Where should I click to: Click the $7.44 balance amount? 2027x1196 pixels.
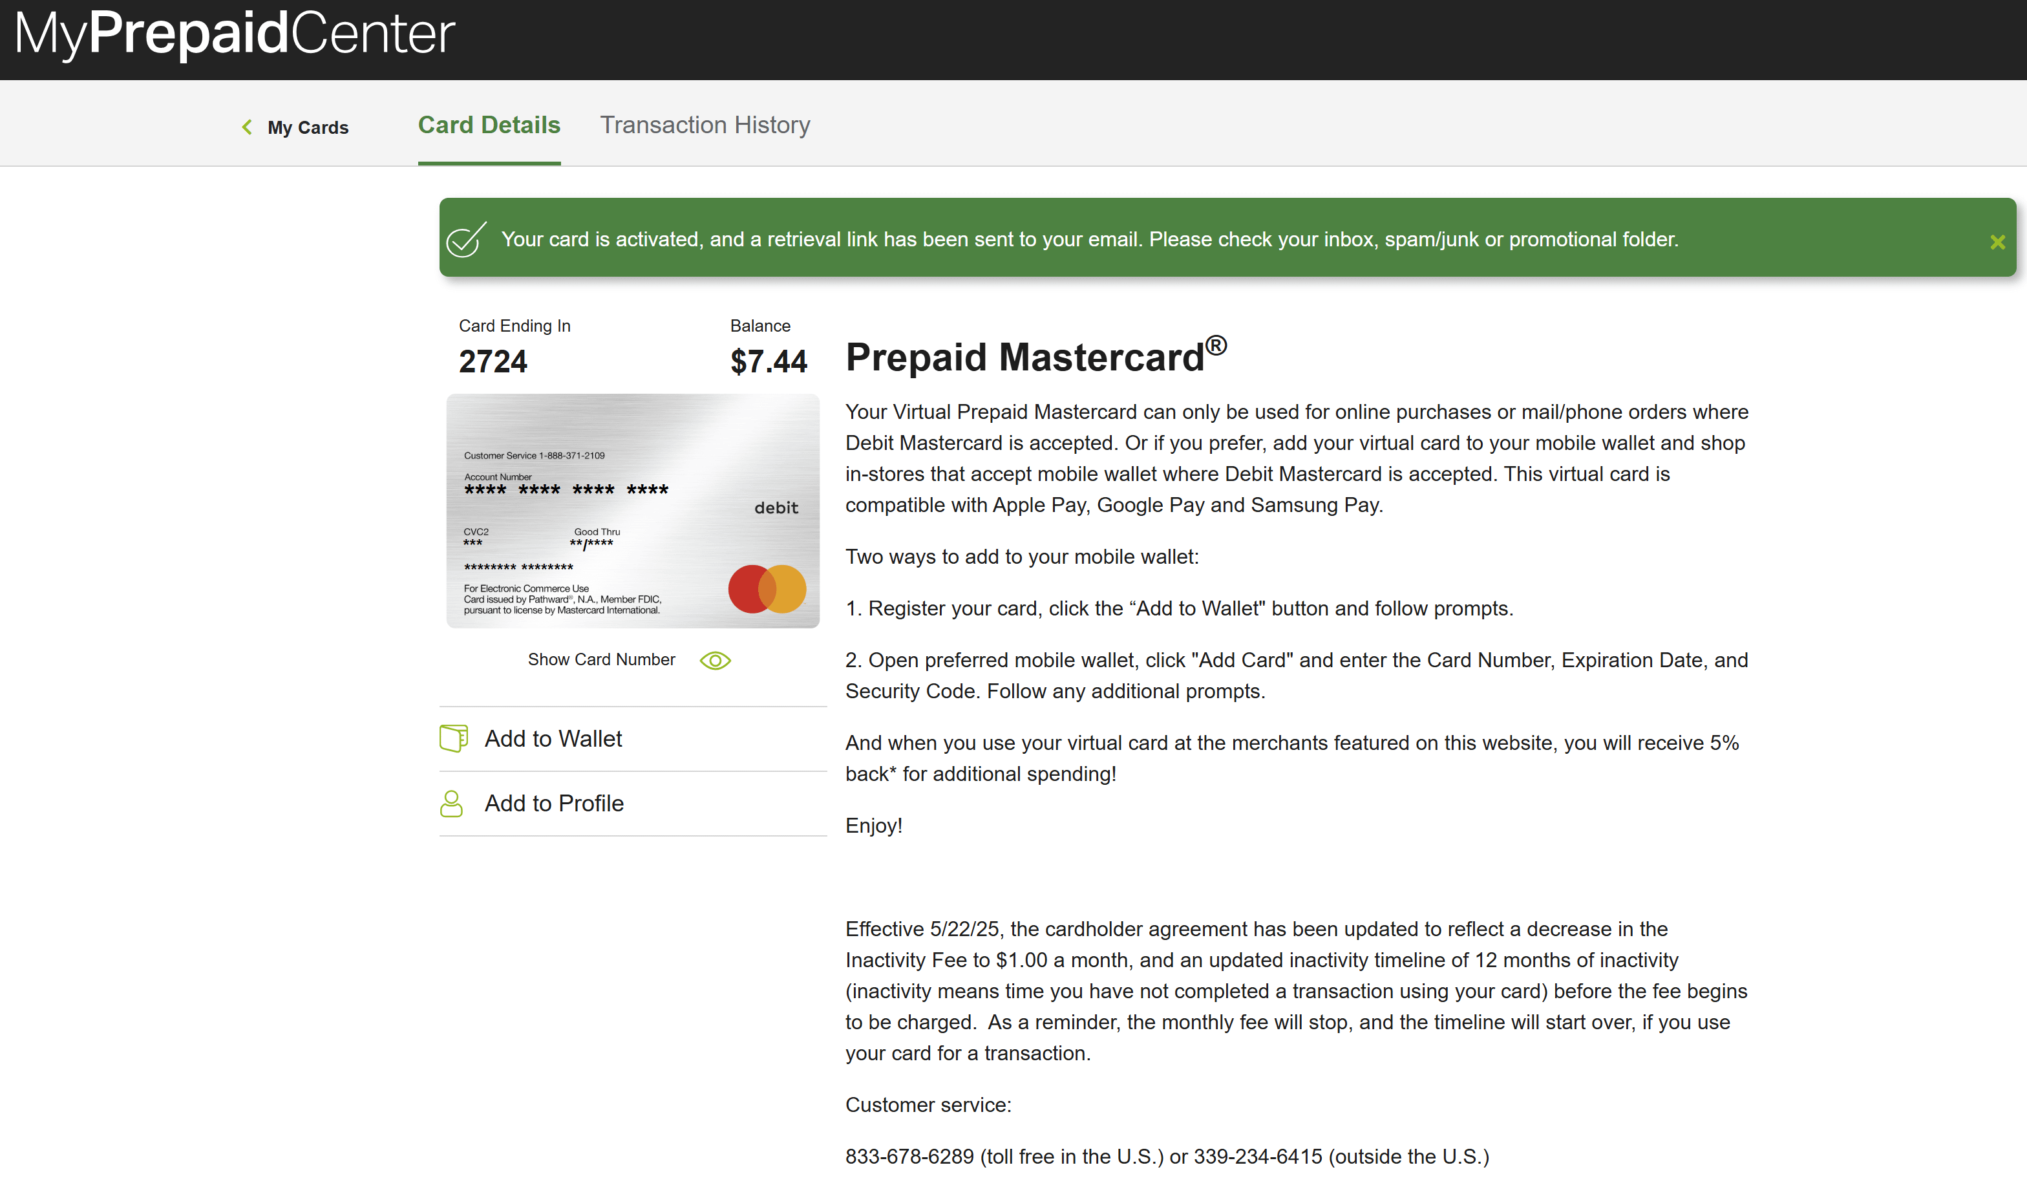pyautogui.click(x=768, y=362)
